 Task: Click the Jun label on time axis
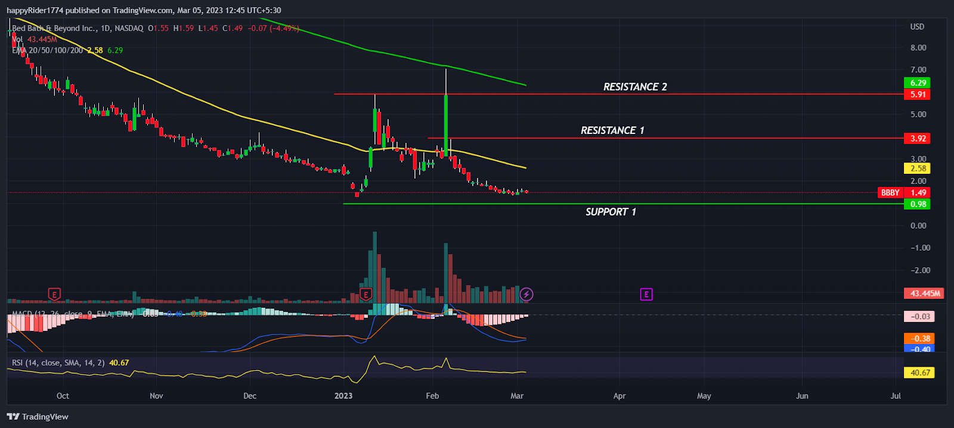tap(803, 396)
